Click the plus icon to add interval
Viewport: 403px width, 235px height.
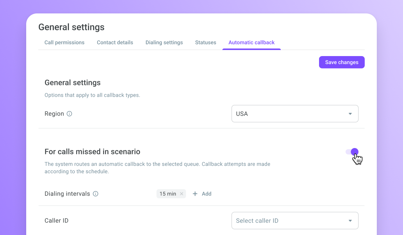[195, 194]
